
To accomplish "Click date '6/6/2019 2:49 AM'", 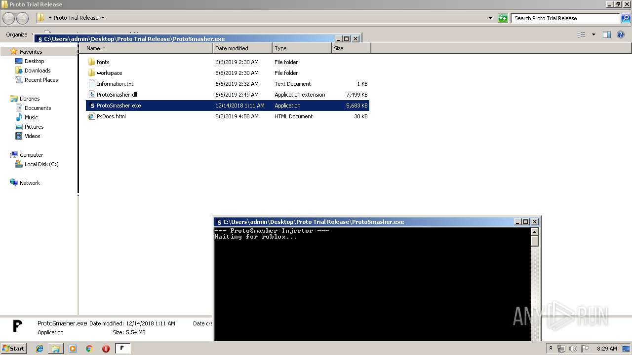I will point(237,95).
